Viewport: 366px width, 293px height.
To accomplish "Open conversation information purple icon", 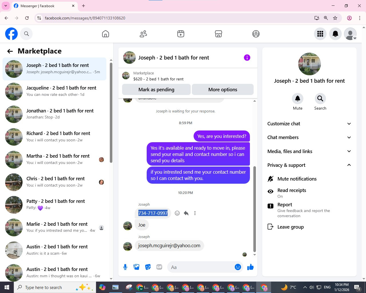I will coord(247,58).
